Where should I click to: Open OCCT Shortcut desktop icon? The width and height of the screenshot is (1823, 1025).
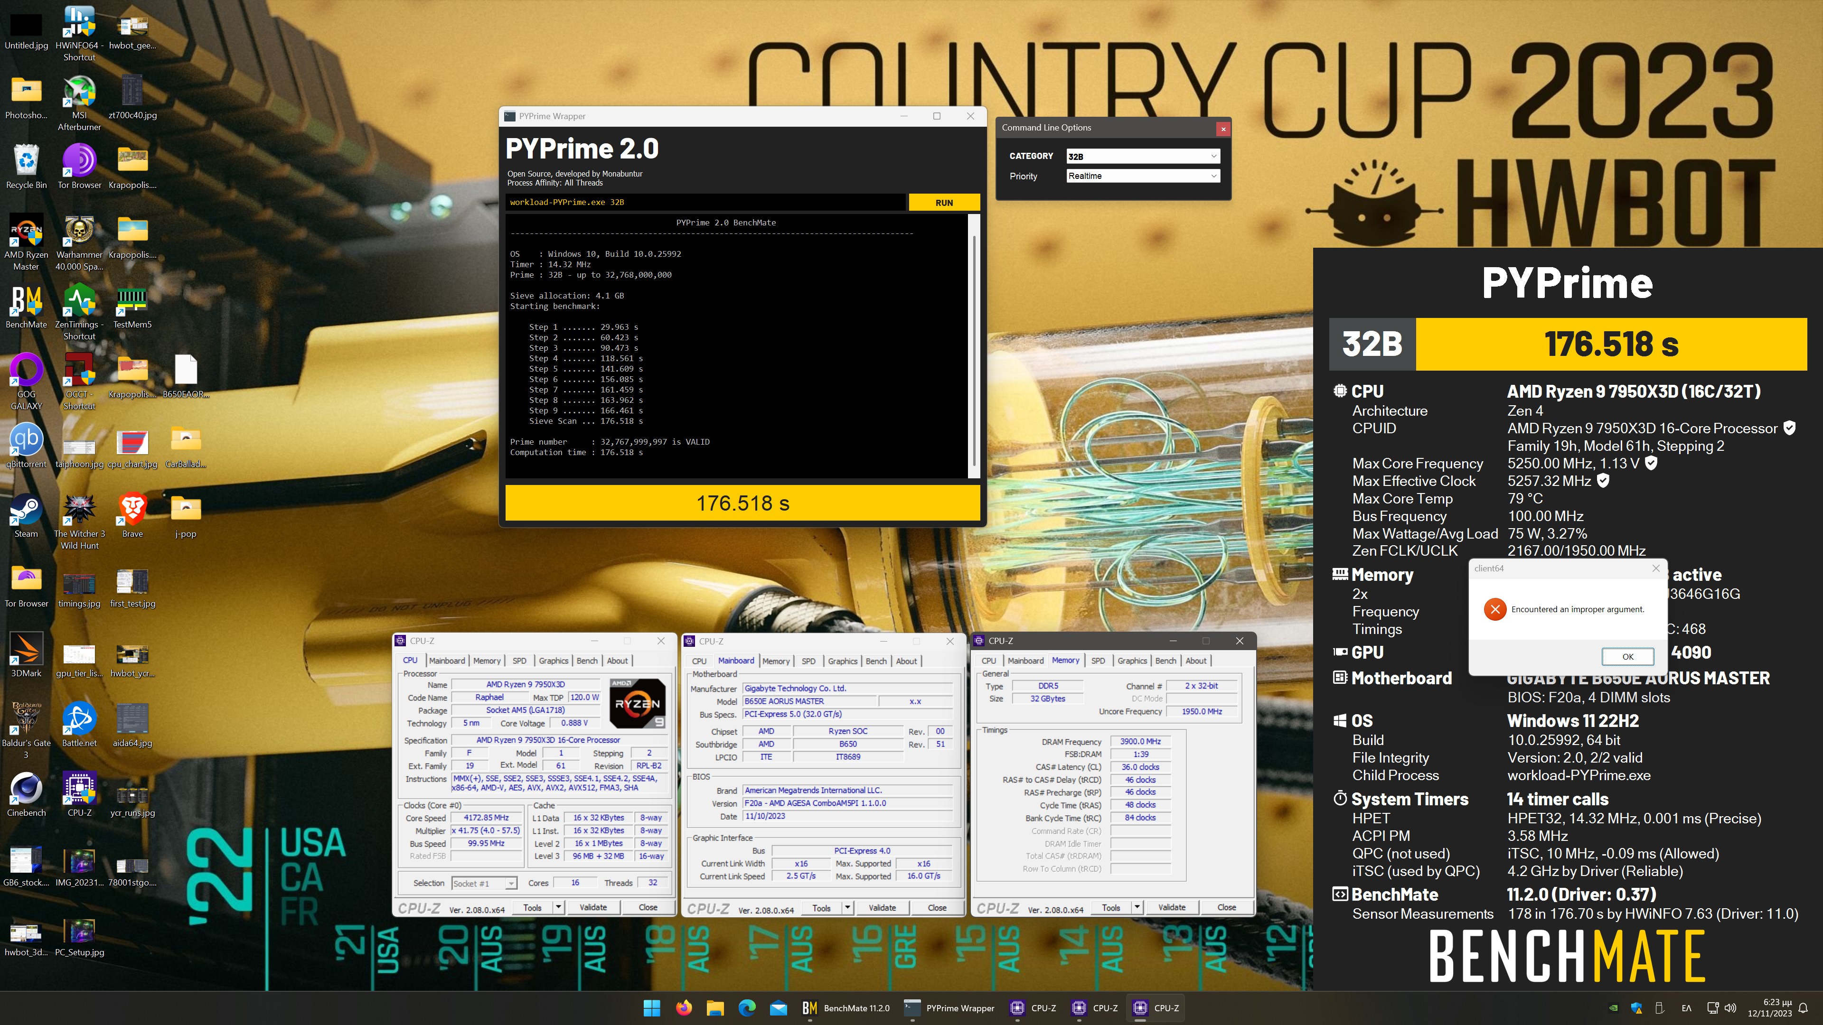click(79, 382)
